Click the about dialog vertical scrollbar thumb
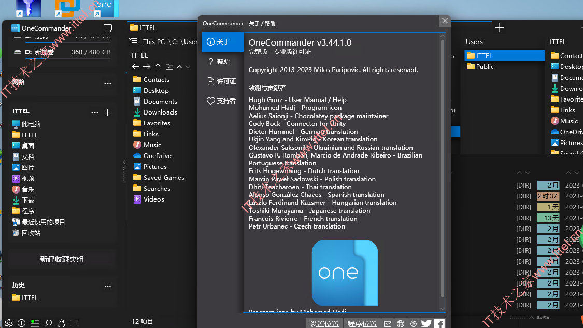Viewport: 583px width, 328px height. [443, 168]
